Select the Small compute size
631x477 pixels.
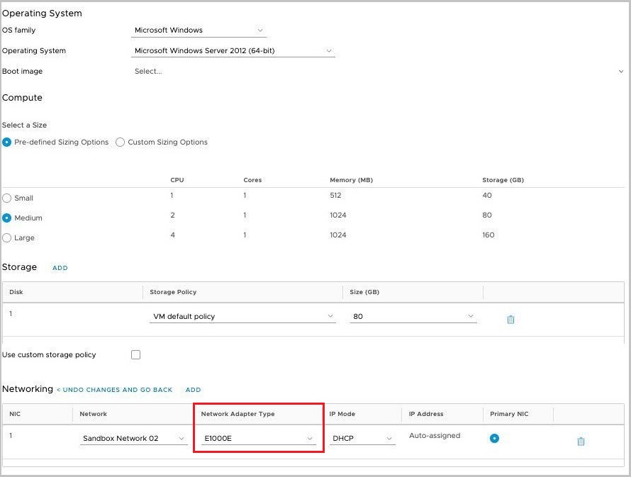coord(7,198)
